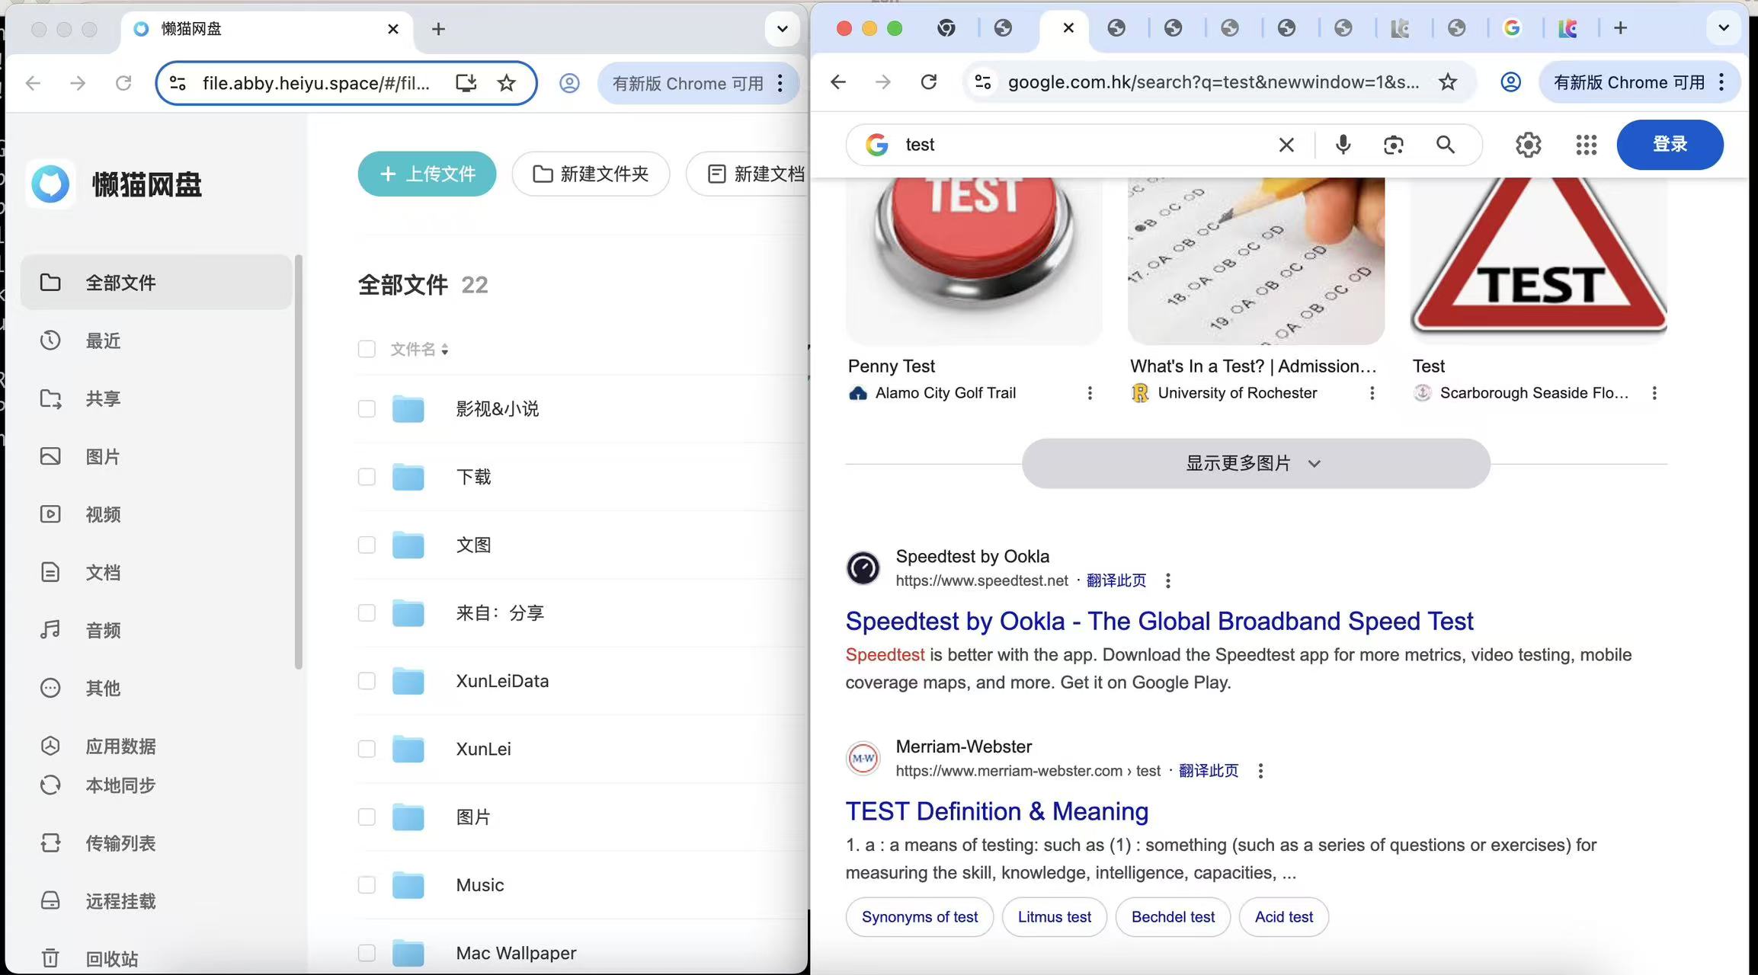Screen dimensions: 1758x975
Task: Click install app icon in 懒猫网盘 address bar
Action: coord(466,83)
